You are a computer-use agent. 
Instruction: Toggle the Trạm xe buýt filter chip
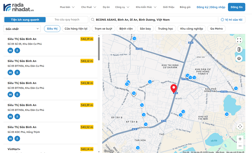(103, 29)
